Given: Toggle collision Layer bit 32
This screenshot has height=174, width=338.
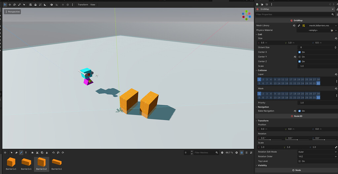Looking at the screenshot, I should point(318,83).
